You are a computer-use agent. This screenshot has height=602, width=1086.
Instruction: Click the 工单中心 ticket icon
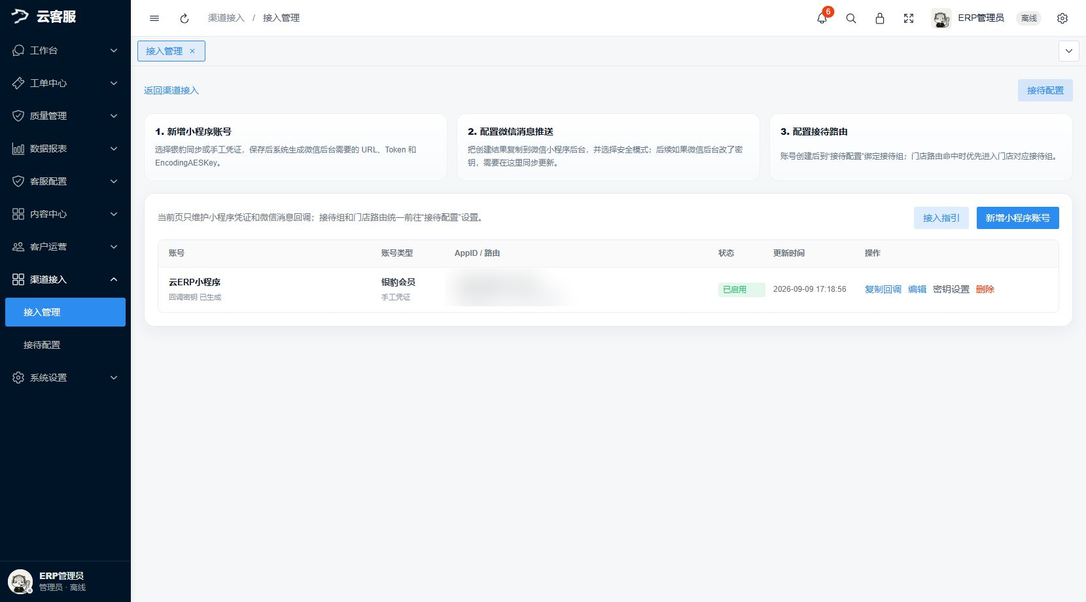(18, 83)
